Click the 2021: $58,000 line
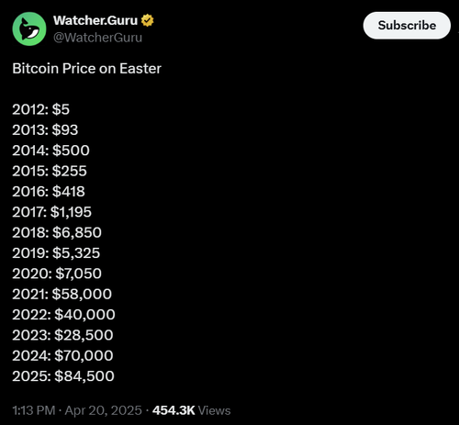Screen dimensions: 459x425 click(x=62, y=294)
